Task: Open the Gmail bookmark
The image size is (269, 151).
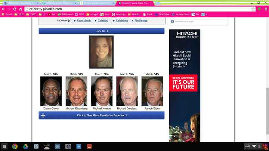Action: [7, 15]
